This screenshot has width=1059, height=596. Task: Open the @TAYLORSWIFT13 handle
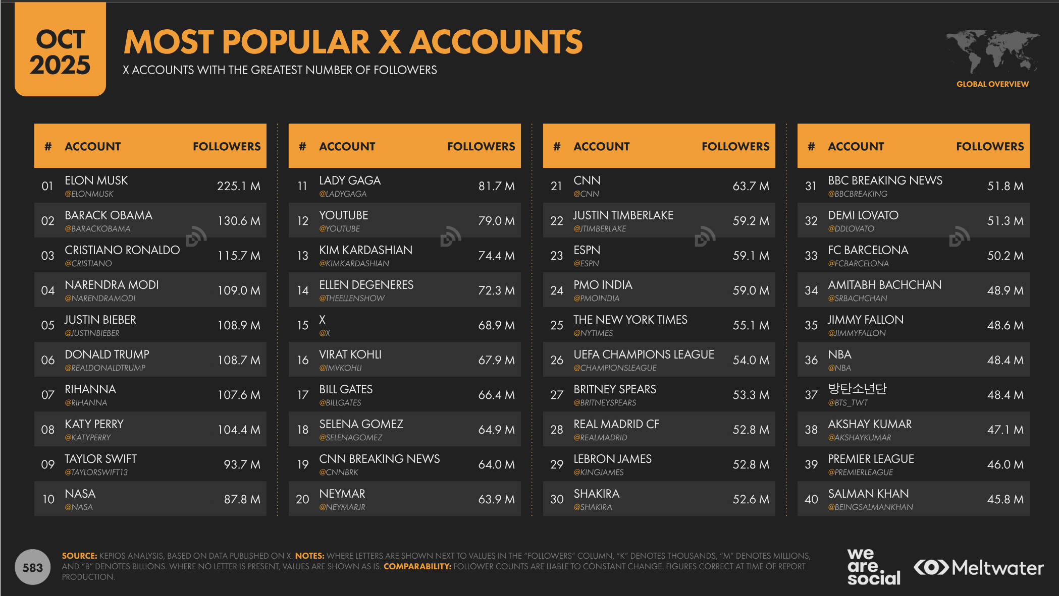[x=96, y=472]
